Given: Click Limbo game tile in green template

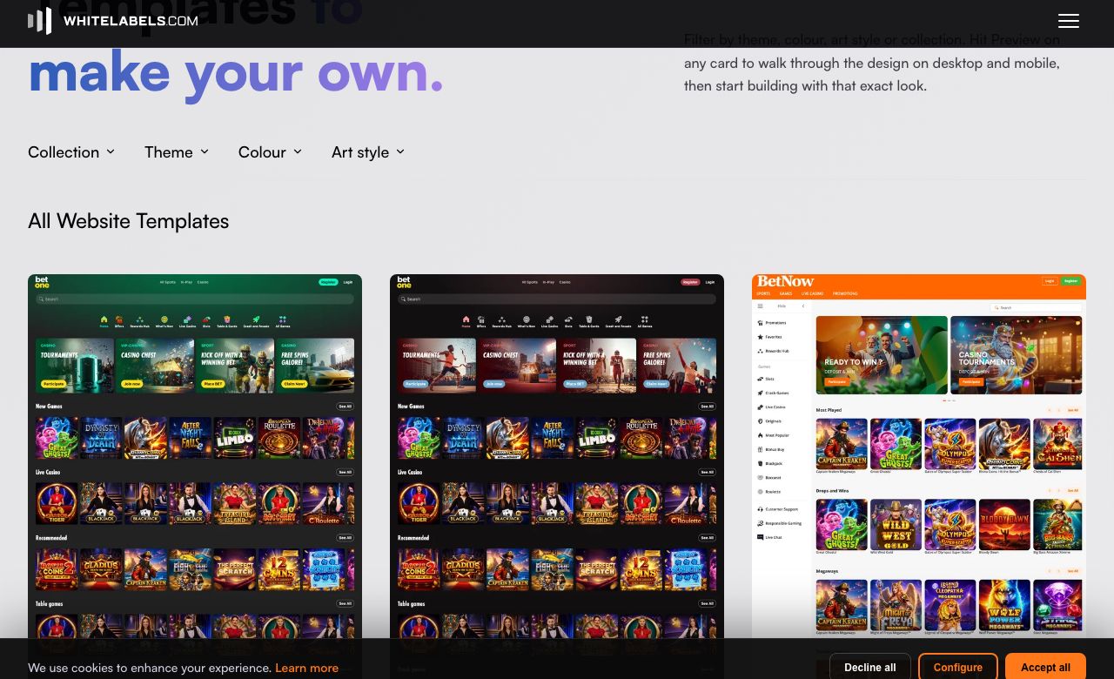Looking at the screenshot, I should coord(234,438).
